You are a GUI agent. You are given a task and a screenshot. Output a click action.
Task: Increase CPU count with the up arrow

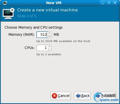(50, 46)
